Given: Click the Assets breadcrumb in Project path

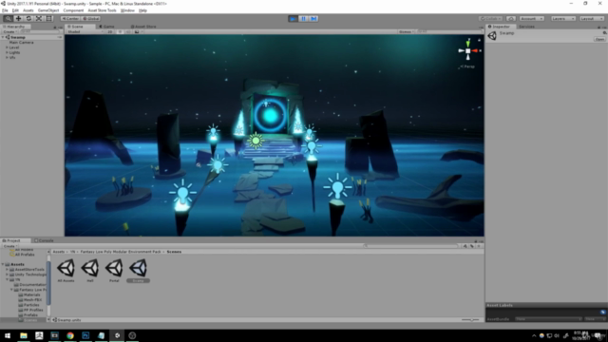Looking at the screenshot, I should tap(59, 252).
